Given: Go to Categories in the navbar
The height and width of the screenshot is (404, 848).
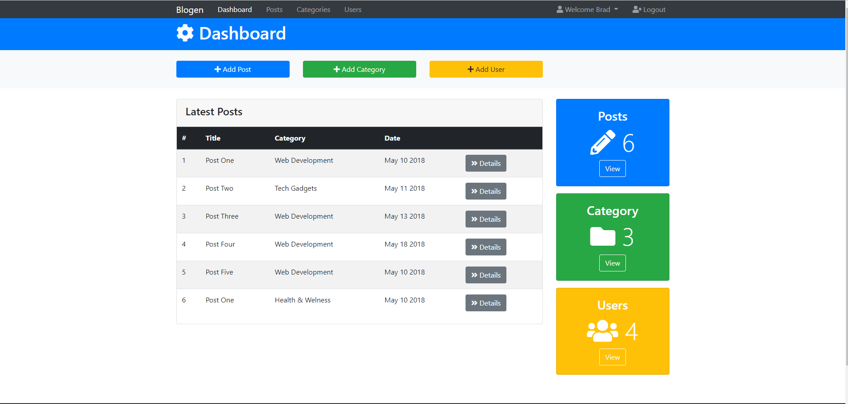Looking at the screenshot, I should pyautogui.click(x=313, y=9).
